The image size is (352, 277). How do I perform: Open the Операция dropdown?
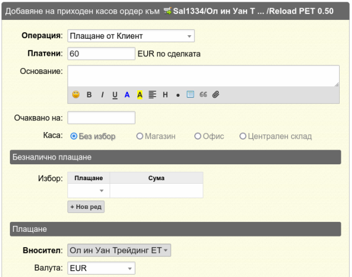pos(131,36)
